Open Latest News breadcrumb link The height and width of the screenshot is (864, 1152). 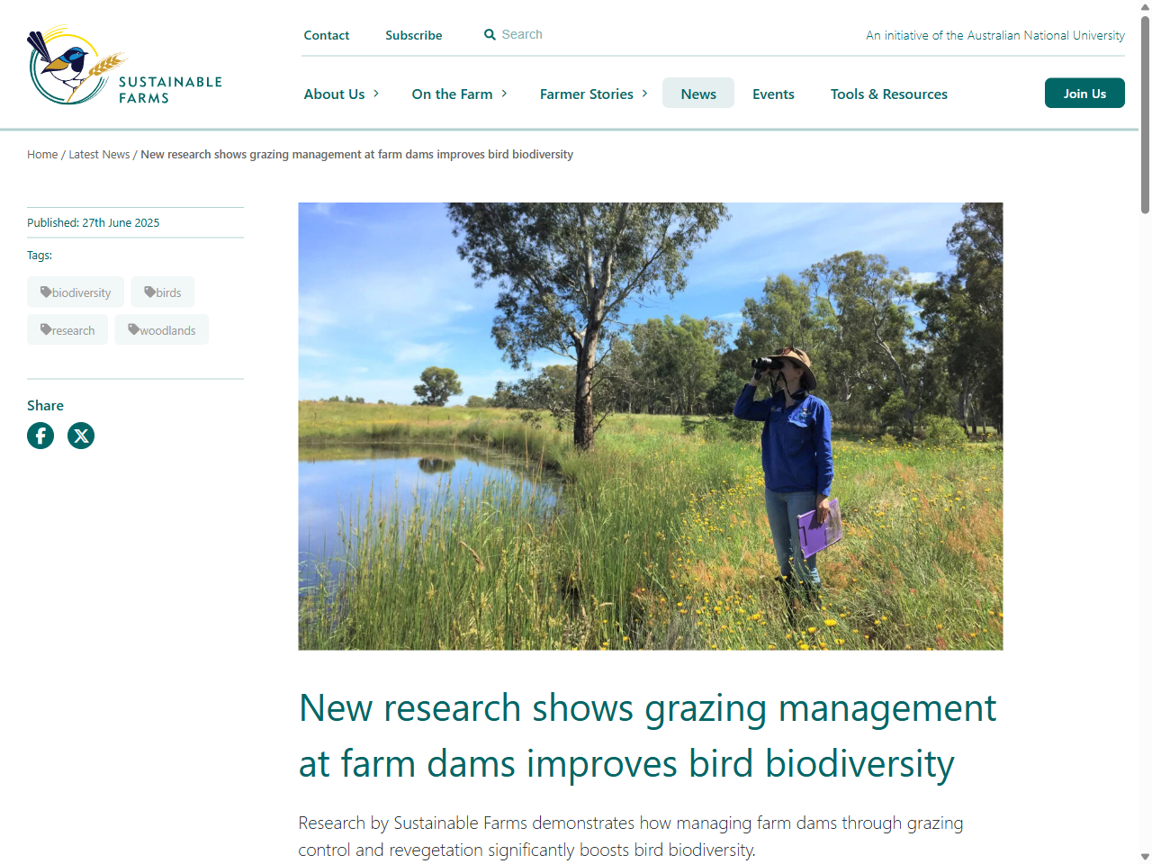(99, 154)
